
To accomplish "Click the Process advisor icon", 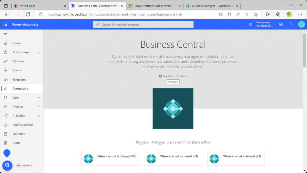I will (6, 125).
